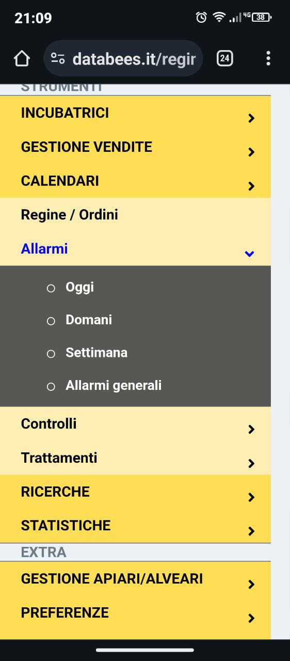Viewport: 290px width, 661px height.
Task: Open Allarmi generali link
Action: pos(114,385)
